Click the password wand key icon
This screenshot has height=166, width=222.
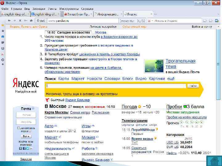[26, 21]
